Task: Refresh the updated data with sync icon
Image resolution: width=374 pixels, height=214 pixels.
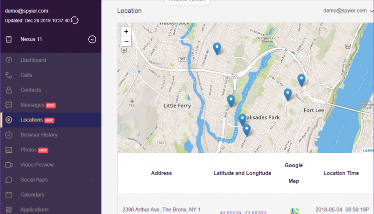Action: 75,20
